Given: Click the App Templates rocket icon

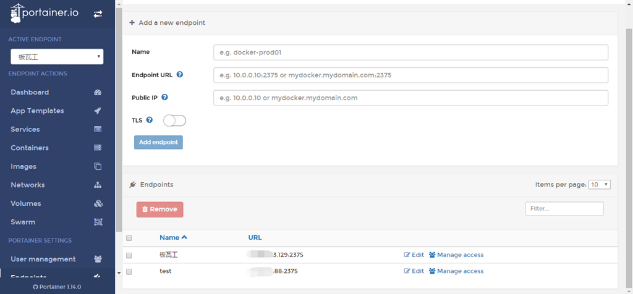Looking at the screenshot, I should [x=98, y=111].
